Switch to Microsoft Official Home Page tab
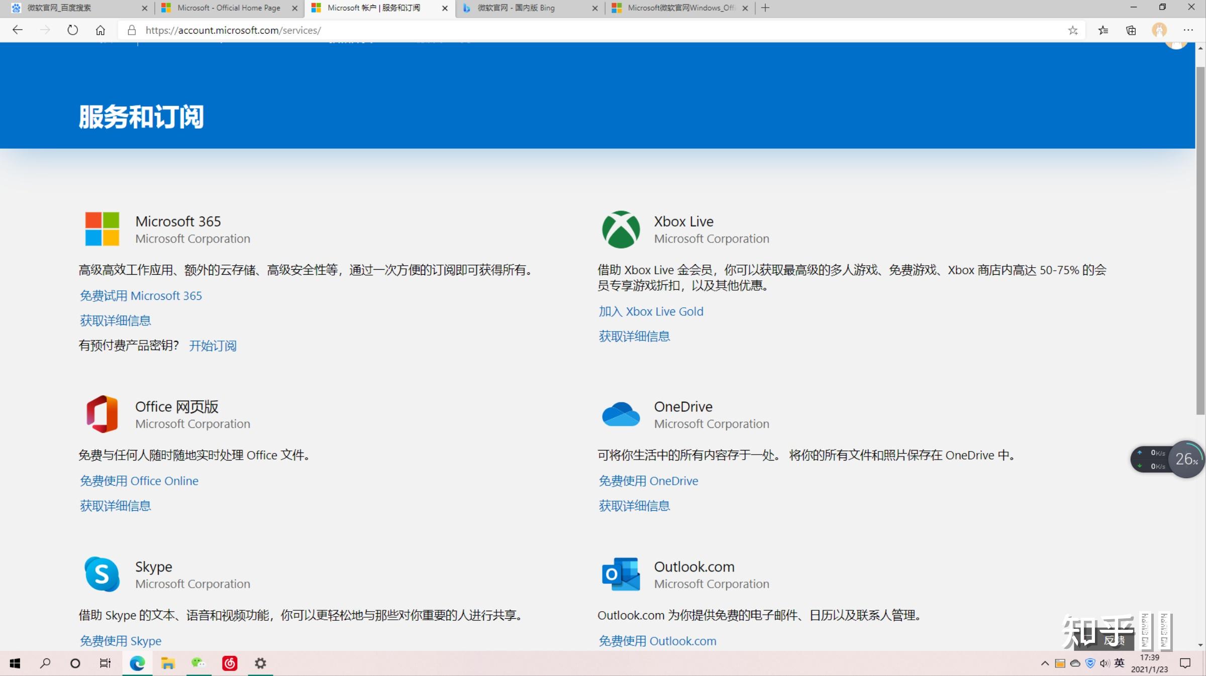 (x=229, y=8)
